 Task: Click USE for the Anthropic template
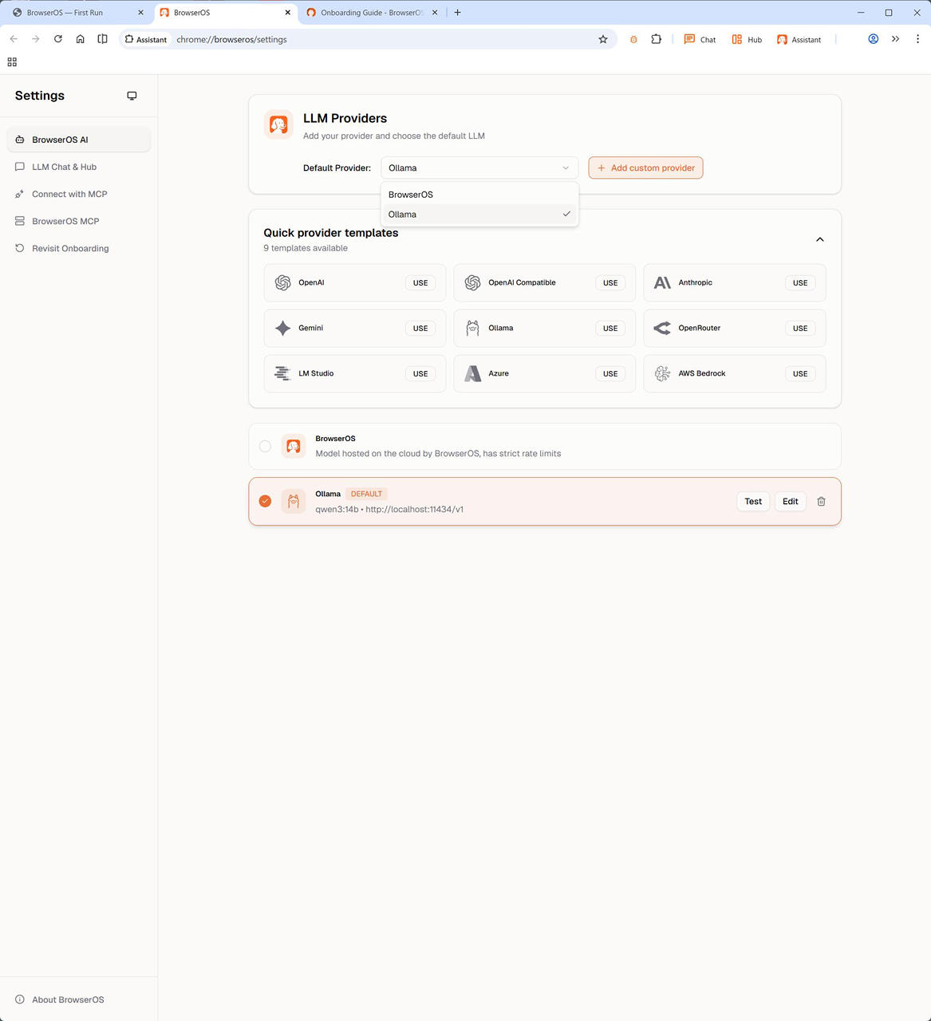[x=799, y=283]
